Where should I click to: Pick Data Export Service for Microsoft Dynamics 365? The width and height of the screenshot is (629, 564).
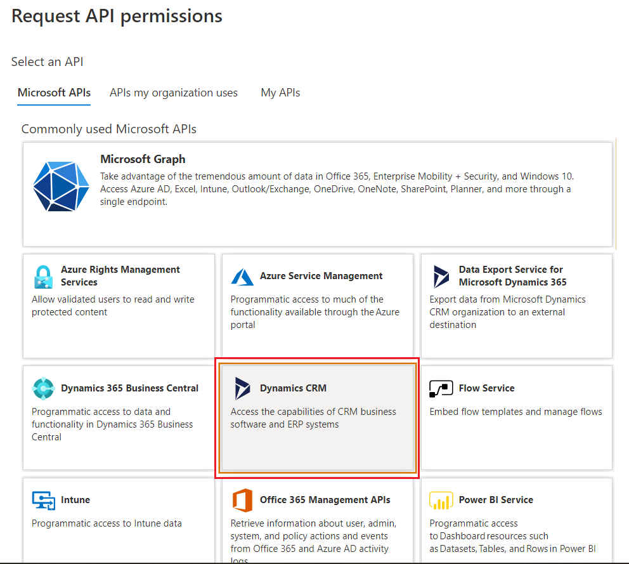pos(513,276)
